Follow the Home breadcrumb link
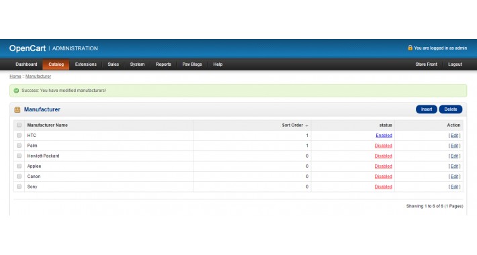This screenshot has height=255, width=477. 15,76
